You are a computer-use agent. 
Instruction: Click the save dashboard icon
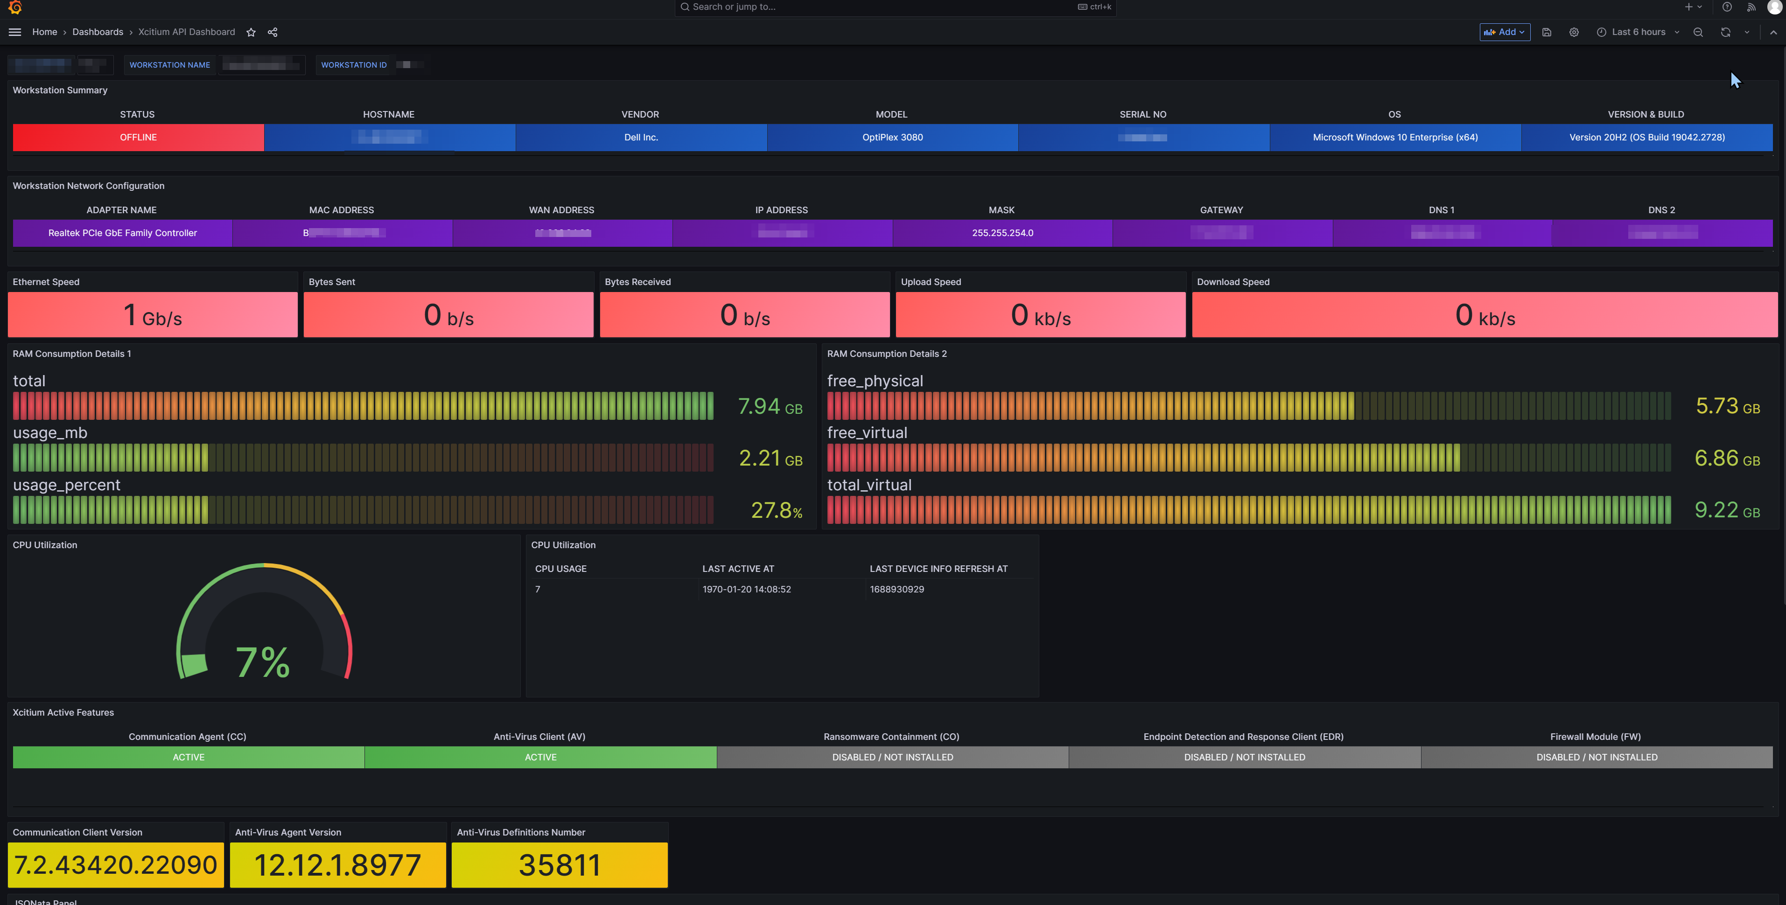(x=1546, y=33)
